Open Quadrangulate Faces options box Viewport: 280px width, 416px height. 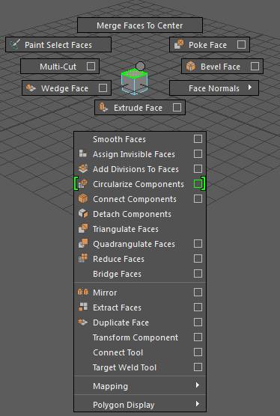[198, 244]
